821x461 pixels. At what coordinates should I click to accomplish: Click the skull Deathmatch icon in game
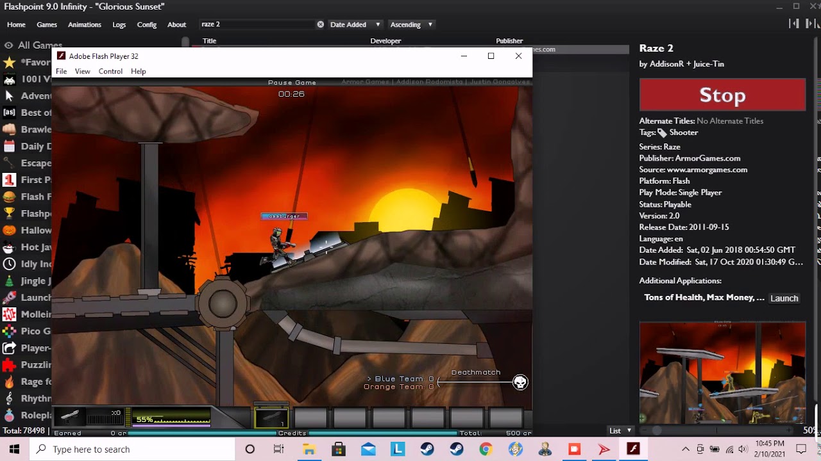pos(520,382)
